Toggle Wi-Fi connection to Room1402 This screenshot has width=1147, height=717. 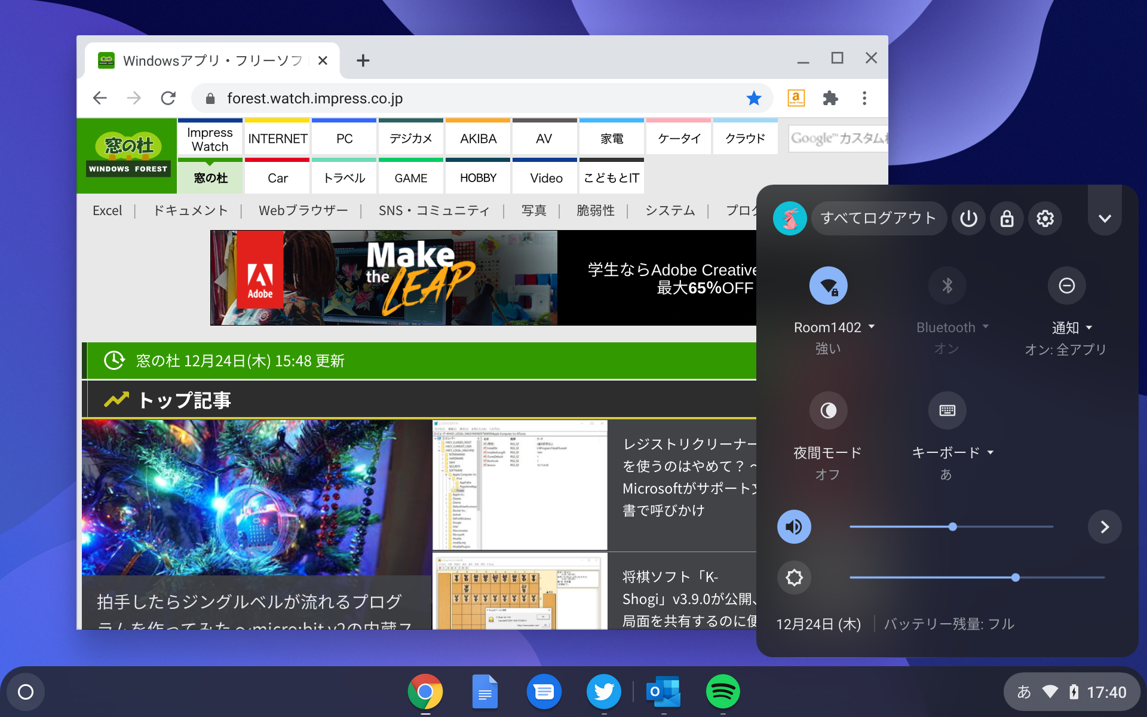828,286
